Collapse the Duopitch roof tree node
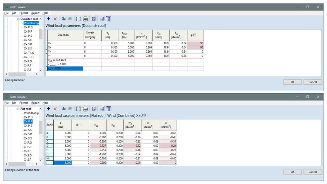Image resolution: width=327 pixels, height=184 pixels. [18, 19]
